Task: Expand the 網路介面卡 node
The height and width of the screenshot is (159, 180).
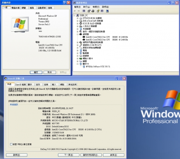Action: pyautogui.click(x=77, y=58)
